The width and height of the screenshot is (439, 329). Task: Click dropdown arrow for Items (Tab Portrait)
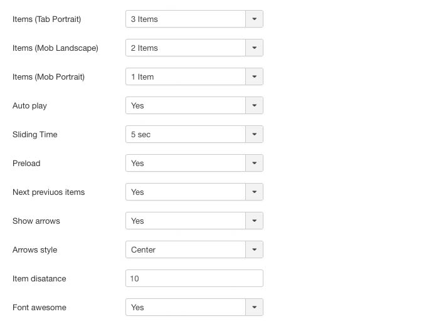click(254, 19)
